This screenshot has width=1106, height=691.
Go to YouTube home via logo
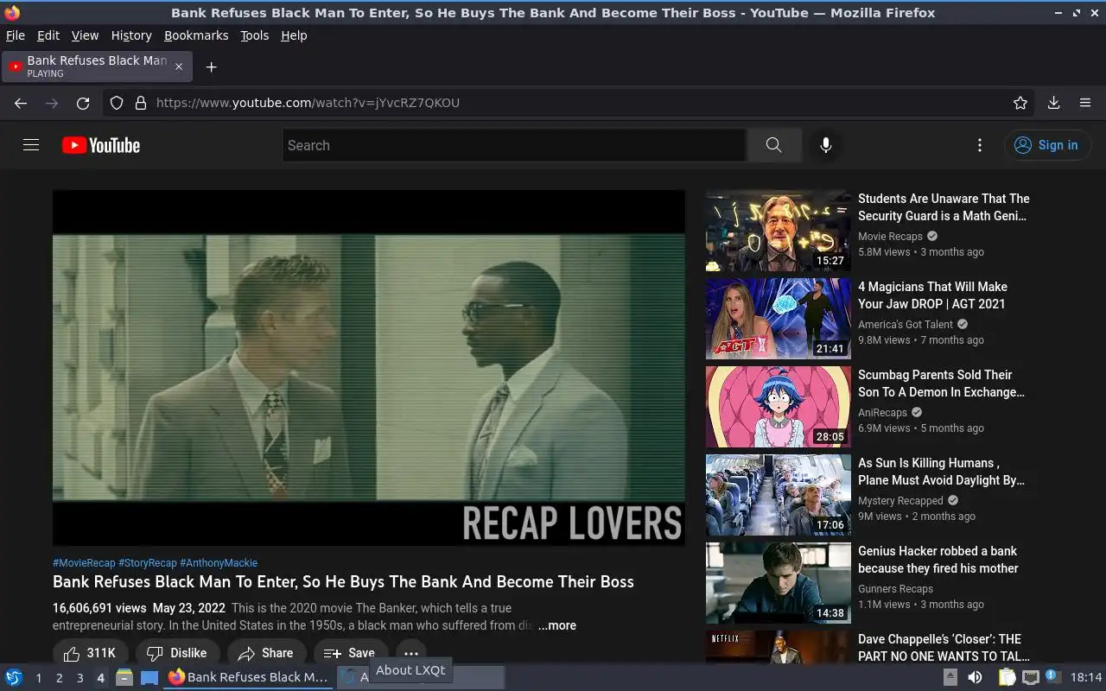click(x=101, y=145)
